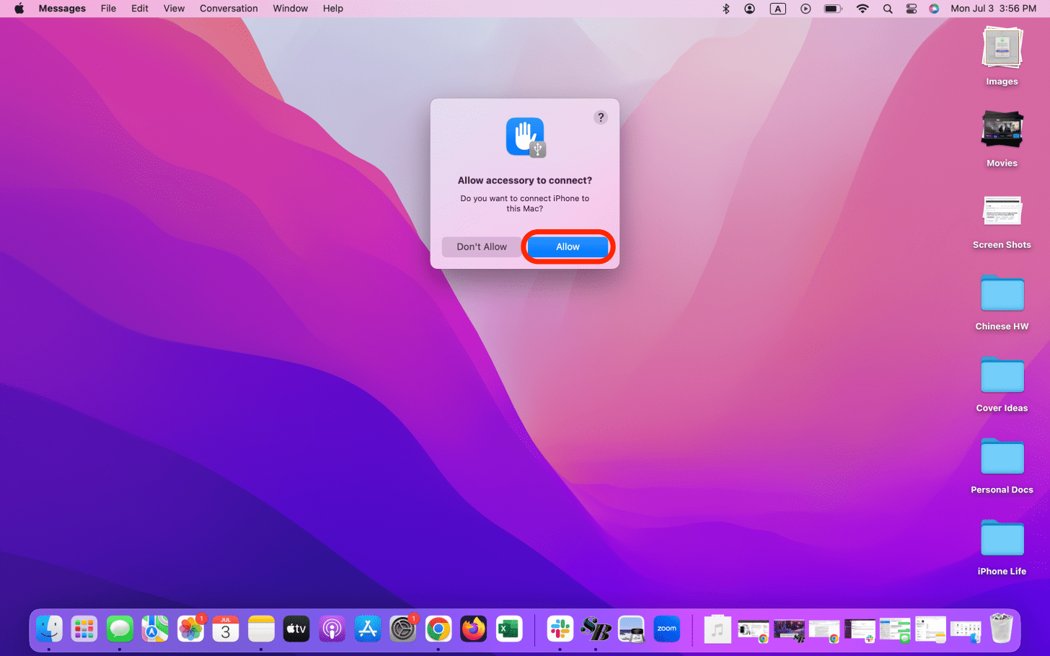Open Firefox from the Dock

tap(473, 629)
